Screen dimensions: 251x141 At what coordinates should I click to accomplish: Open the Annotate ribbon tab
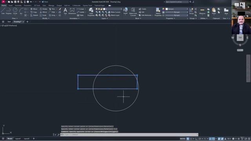pyautogui.click(x=18, y=5)
